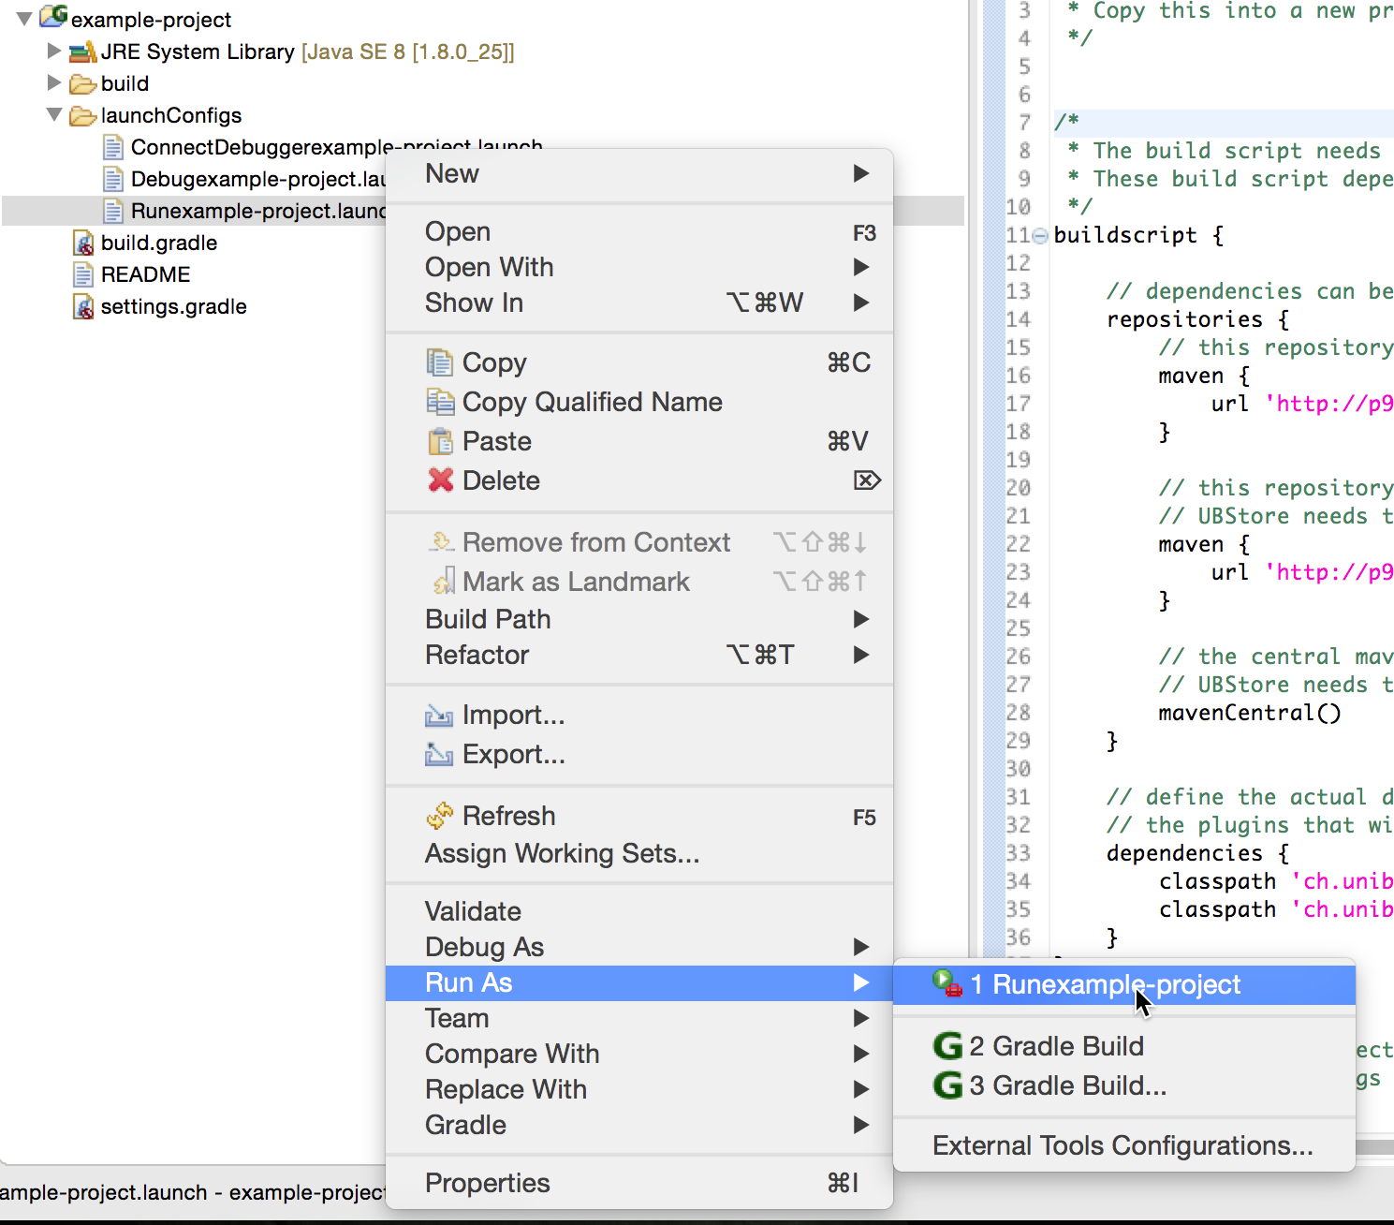The height and width of the screenshot is (1225, 1394).
Task: Select settings.gradle in the project tree
Action: click(x=174, y=306)
